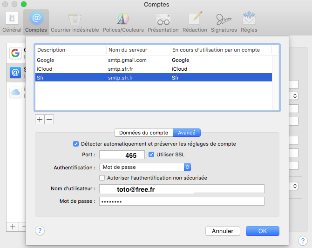The height and width of the screenshot is (248, 312).
Task: Open the Polices/Couleurs pane
Action: point(122,22)
